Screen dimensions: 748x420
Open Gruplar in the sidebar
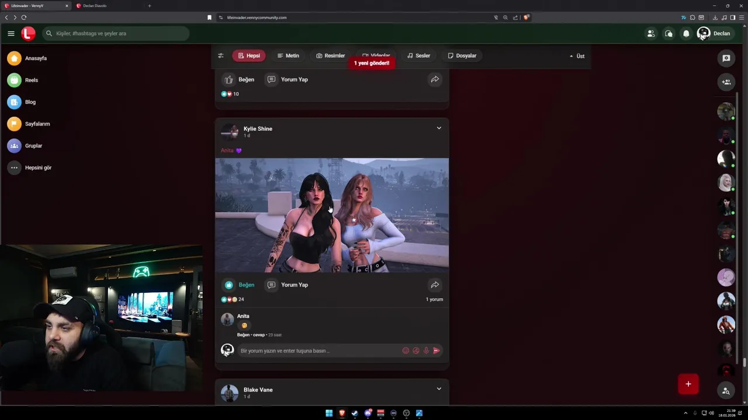[x=26, y=146]
